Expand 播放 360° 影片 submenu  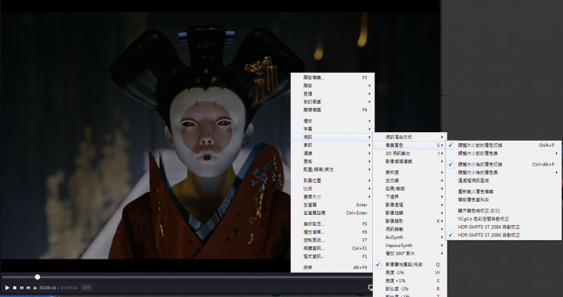(x=409, y=253)
